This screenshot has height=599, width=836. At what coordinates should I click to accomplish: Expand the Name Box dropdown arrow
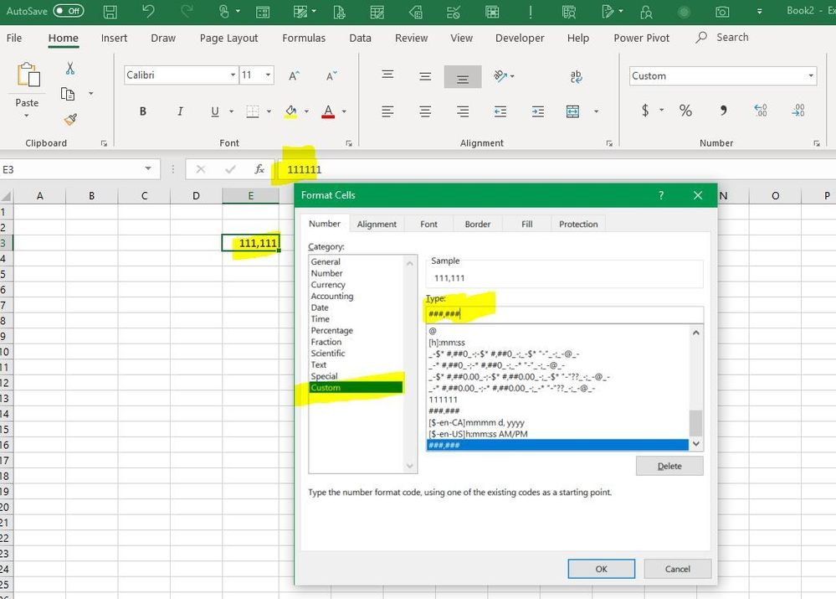tap(147, 168)
